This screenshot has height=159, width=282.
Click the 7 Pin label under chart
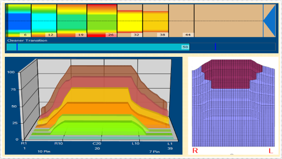(x=154, y=152)
